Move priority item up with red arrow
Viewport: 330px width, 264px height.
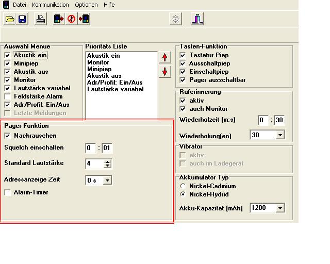[x=164, y=57]
